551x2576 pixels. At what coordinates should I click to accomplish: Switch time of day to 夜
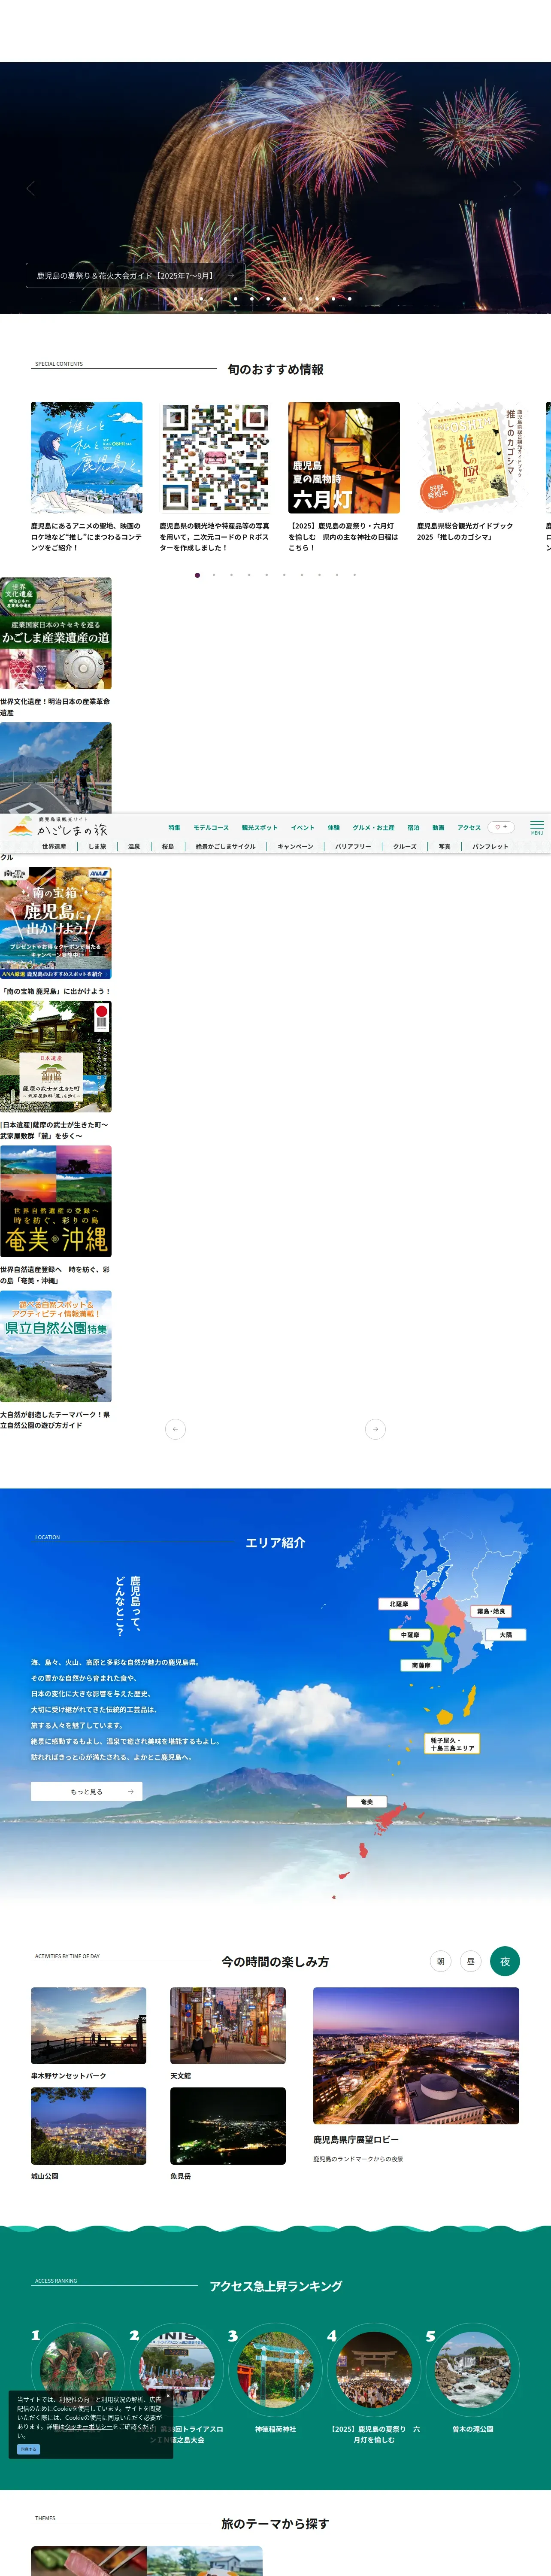click(505, 1961)
